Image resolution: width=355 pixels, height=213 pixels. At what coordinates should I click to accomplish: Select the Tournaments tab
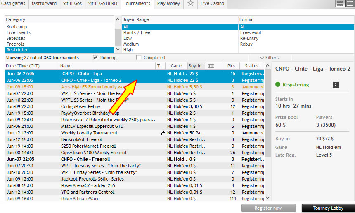137,3
